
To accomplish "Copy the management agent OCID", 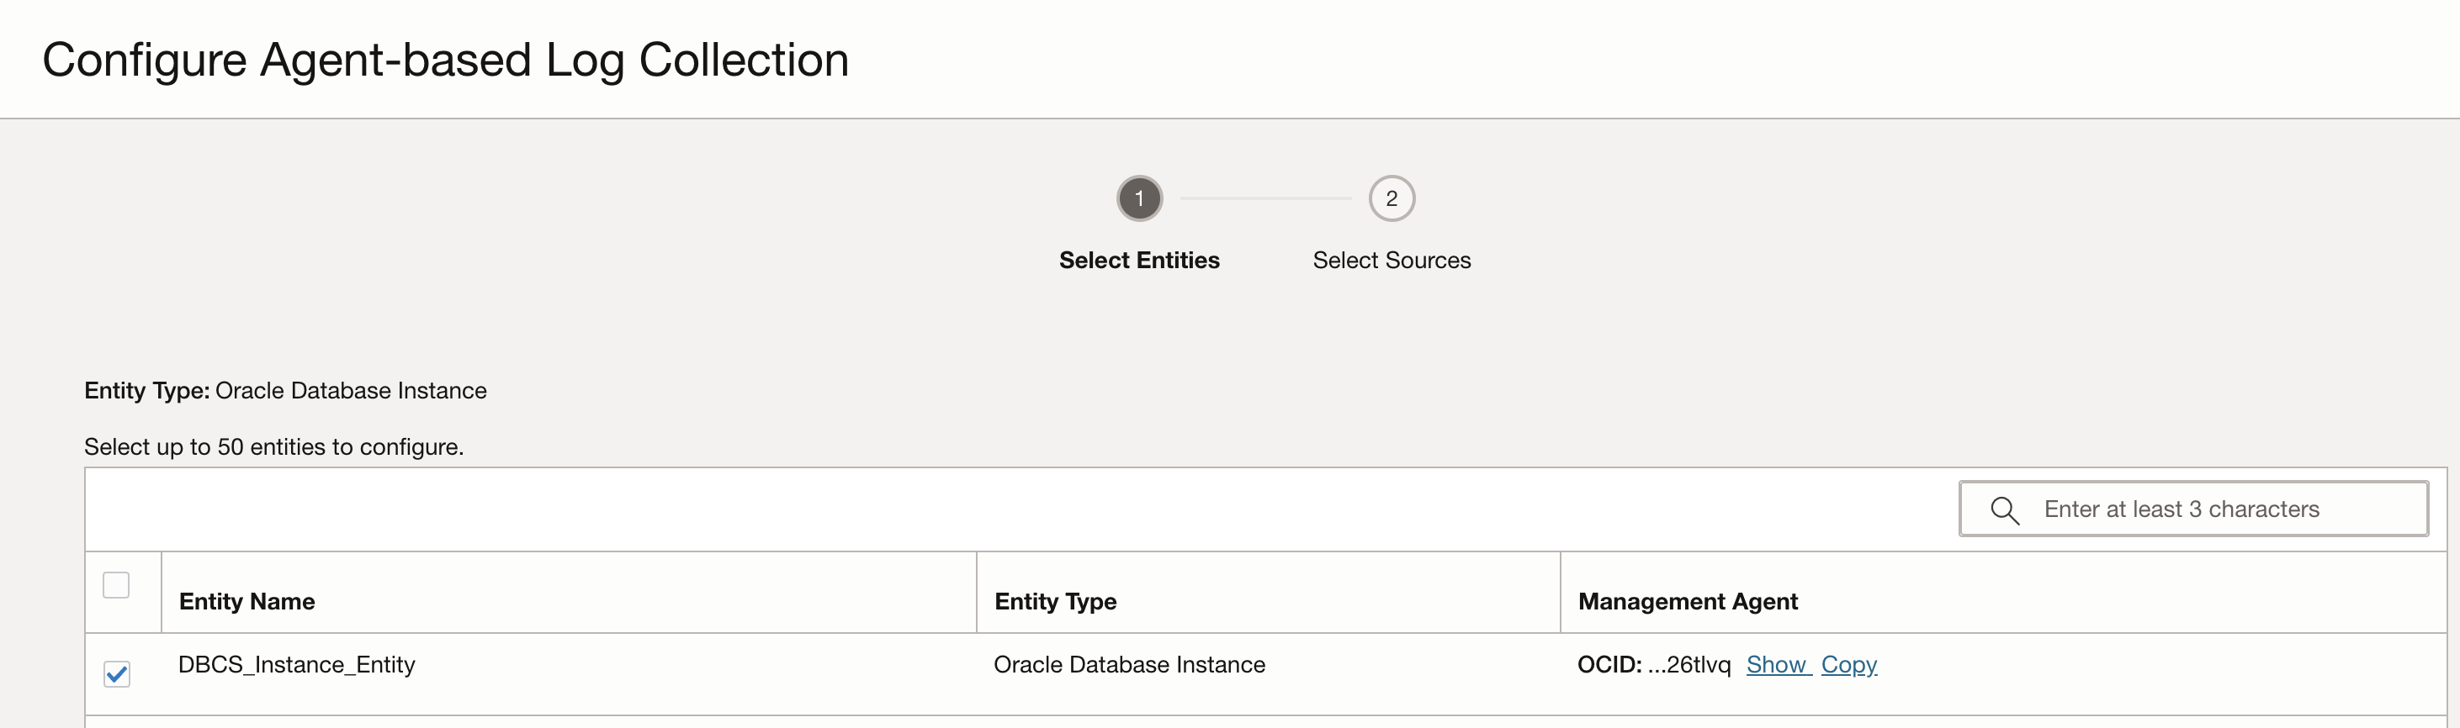I will (1848, 665).
